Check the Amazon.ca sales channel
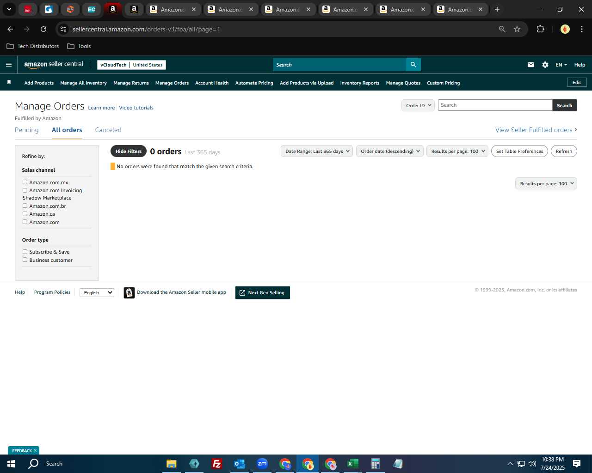This screenshot has width=592, height=473. (x=25, y=214)
